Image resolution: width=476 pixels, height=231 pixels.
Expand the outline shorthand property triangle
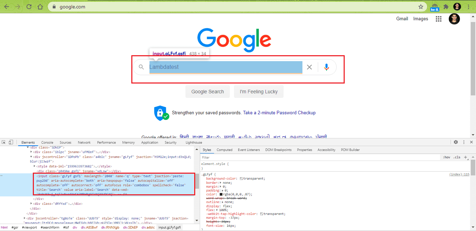222,202
